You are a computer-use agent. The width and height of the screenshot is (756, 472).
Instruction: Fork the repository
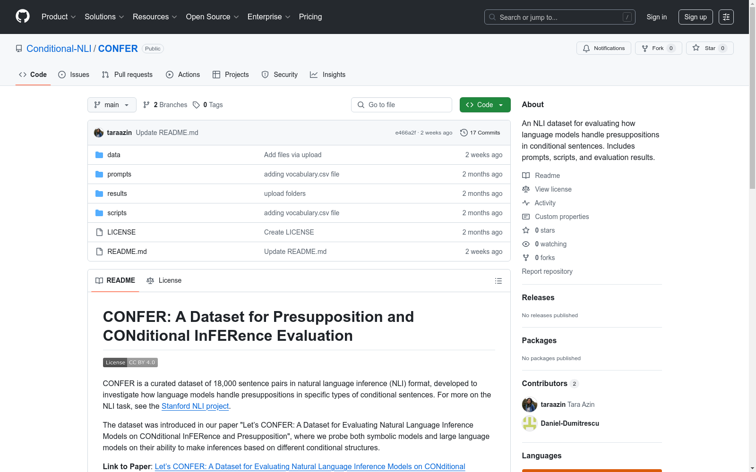(659, 48)
